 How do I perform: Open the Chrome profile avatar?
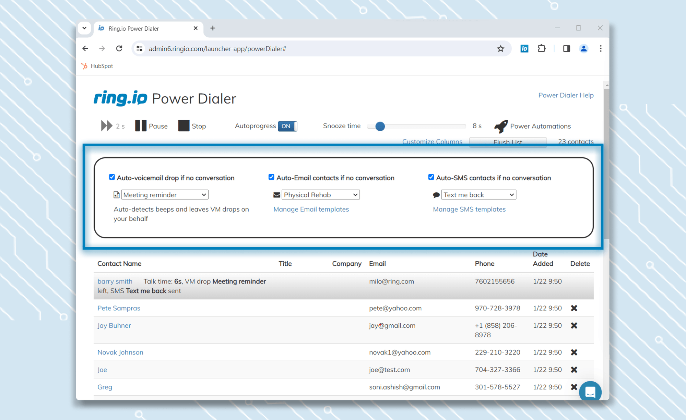coord(583,49)
